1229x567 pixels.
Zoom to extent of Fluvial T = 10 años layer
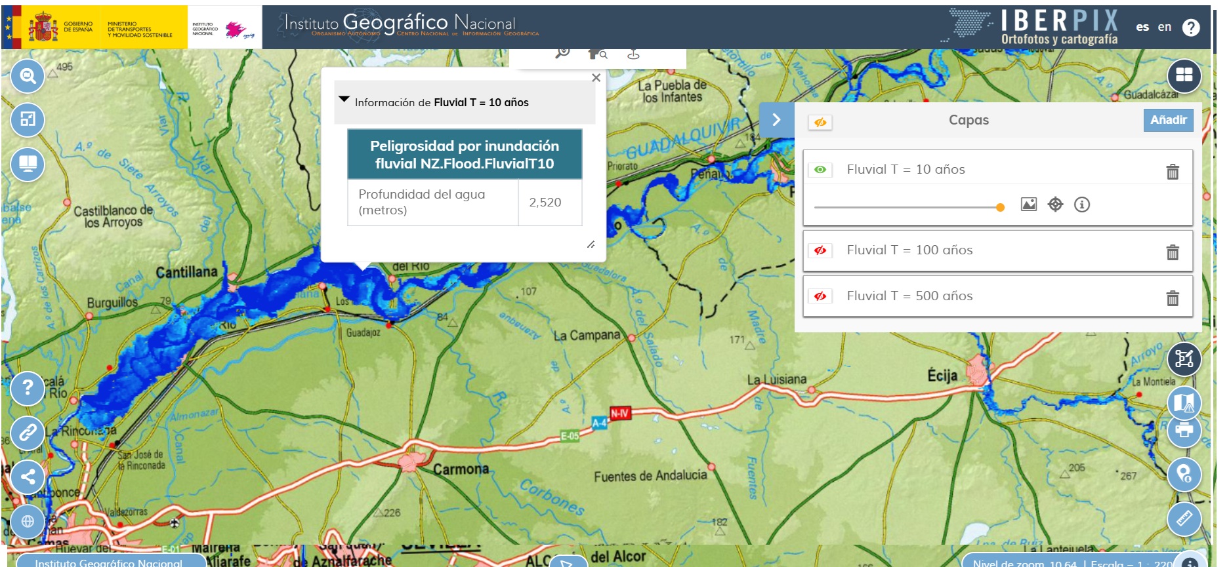point(1055,205)
